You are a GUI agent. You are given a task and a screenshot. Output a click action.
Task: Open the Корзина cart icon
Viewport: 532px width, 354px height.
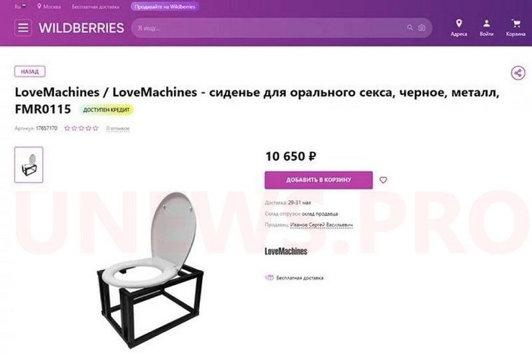(x=516, y=24)
